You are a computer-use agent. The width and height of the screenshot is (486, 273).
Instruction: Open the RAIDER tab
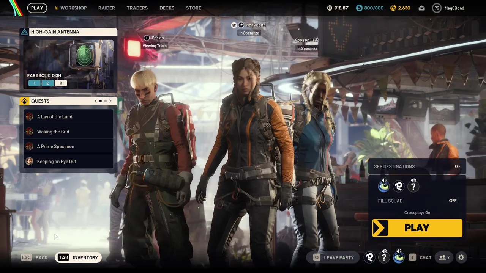coord(106,8)
